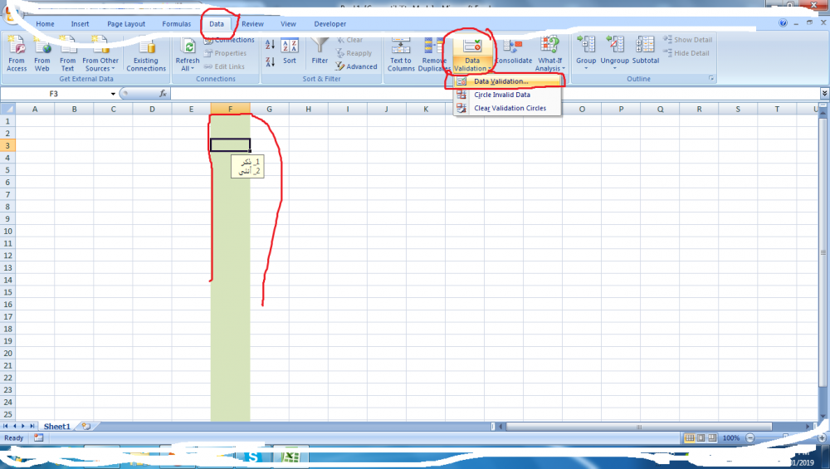The width and height of the screenshot is (830, 469).
Task: Click the Remove Duplicates icon
Action: tap(434, 53)
